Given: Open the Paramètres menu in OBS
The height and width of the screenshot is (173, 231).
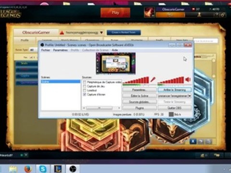Looking at the screenshot, I should point(60,50).
